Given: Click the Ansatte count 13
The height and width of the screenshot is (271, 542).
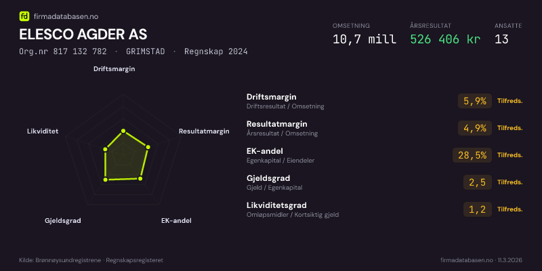Looking at the screenshot, I should click(501, 39).
